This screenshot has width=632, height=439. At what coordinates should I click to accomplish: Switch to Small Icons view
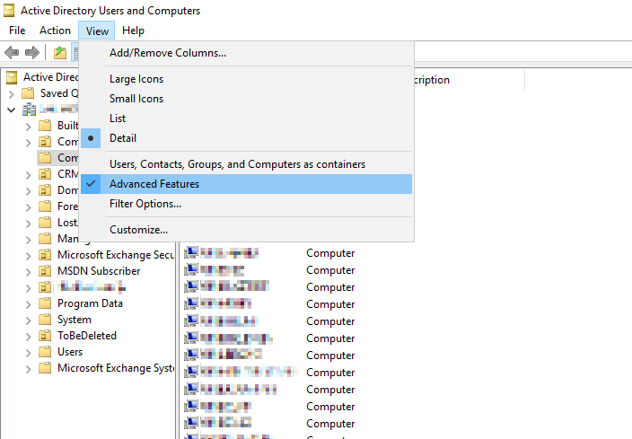coord(246,99)
